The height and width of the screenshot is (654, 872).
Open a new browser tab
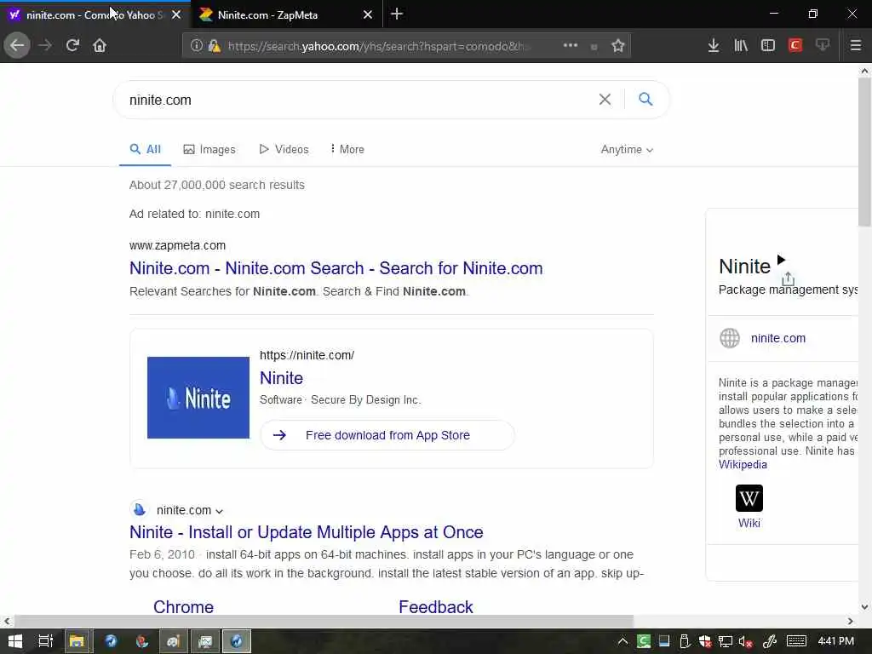tap(397, 14)
